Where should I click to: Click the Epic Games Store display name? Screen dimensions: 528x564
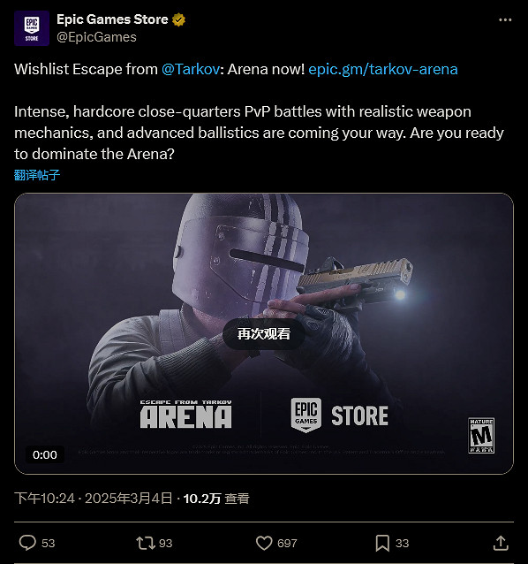(112, 19)
